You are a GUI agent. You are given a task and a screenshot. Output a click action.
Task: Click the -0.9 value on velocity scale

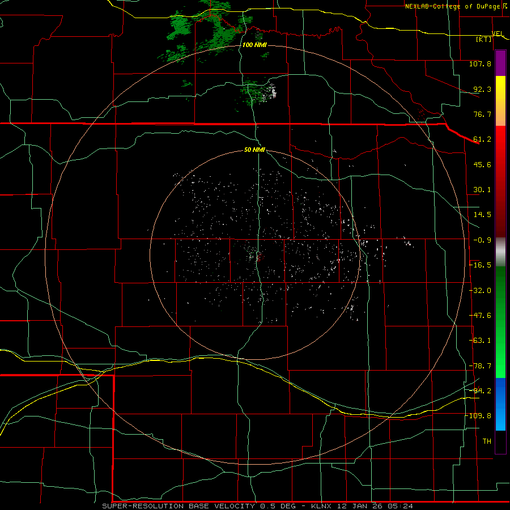click(x=482, y=240)
